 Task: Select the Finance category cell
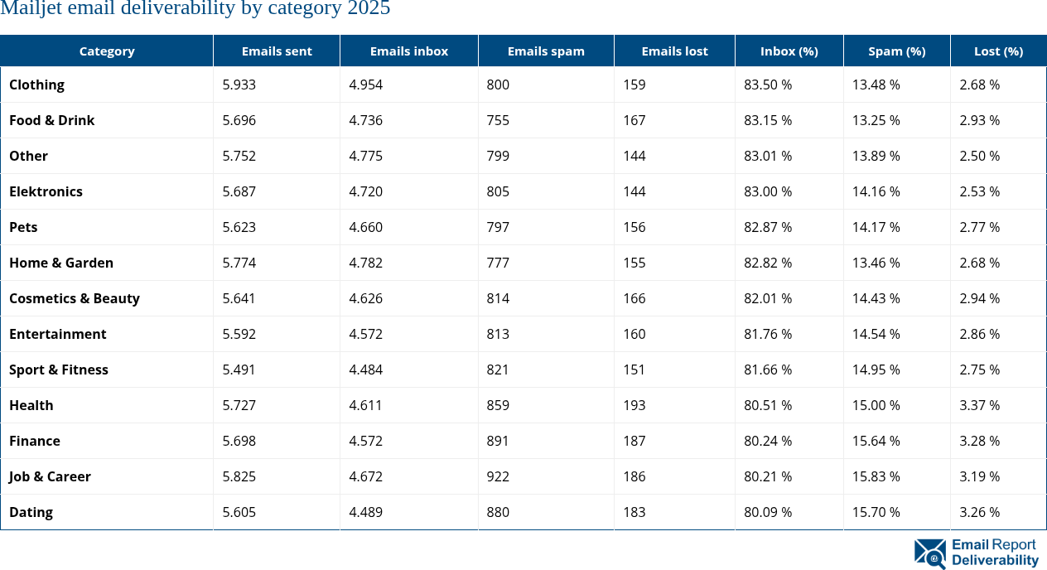[x=107, y=441]
